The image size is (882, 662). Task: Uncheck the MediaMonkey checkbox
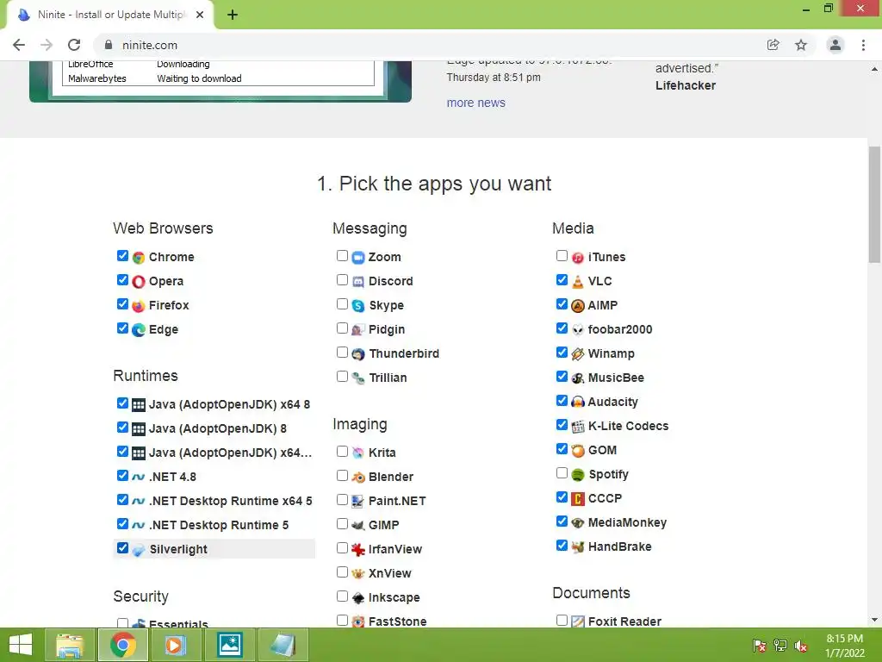click(562, 521)
